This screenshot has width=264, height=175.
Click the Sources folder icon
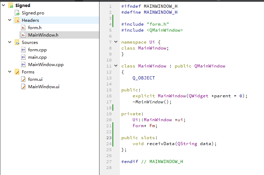pos(17,43)
